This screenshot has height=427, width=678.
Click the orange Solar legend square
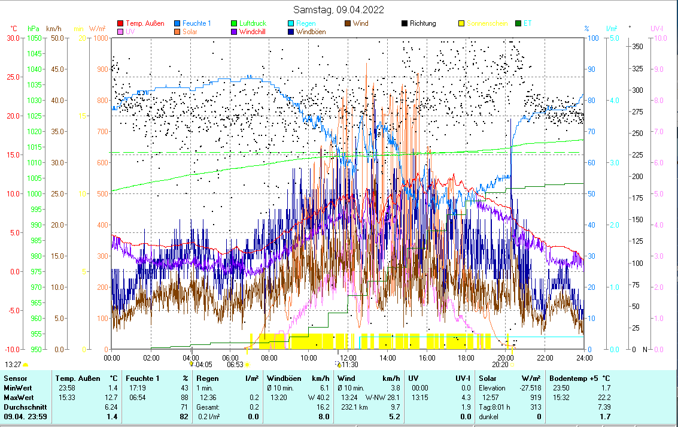point(177,32)
